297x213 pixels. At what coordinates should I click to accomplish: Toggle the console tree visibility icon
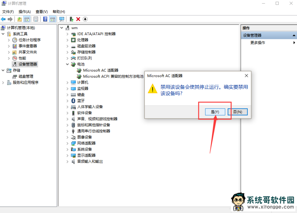27,19
